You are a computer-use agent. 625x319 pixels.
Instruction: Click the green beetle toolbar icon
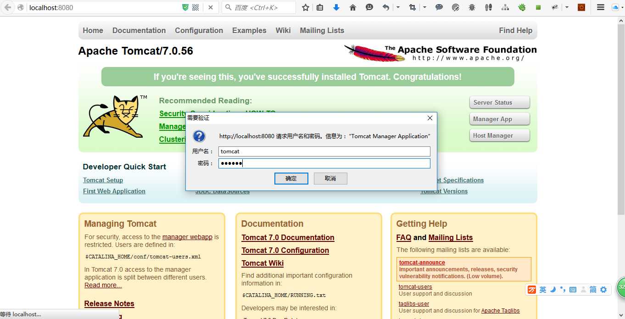tap(522, 7)
